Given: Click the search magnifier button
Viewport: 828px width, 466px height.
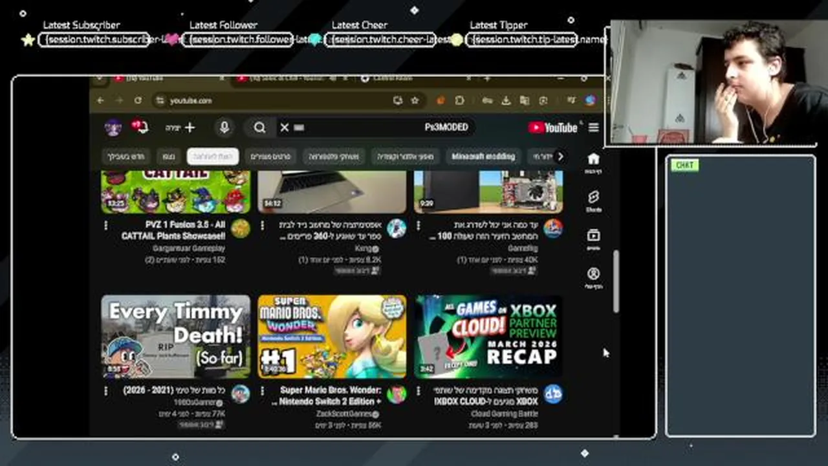Looking at the screenshot, I should pos(259,128).
